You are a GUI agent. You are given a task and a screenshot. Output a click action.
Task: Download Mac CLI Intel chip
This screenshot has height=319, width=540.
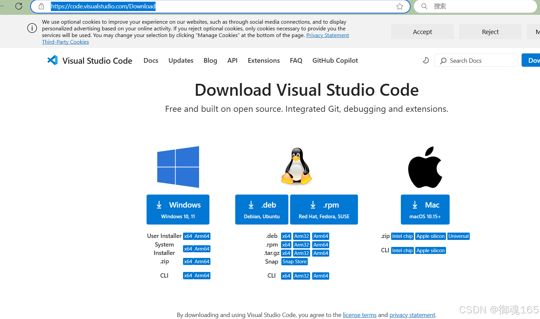(402, 251)
